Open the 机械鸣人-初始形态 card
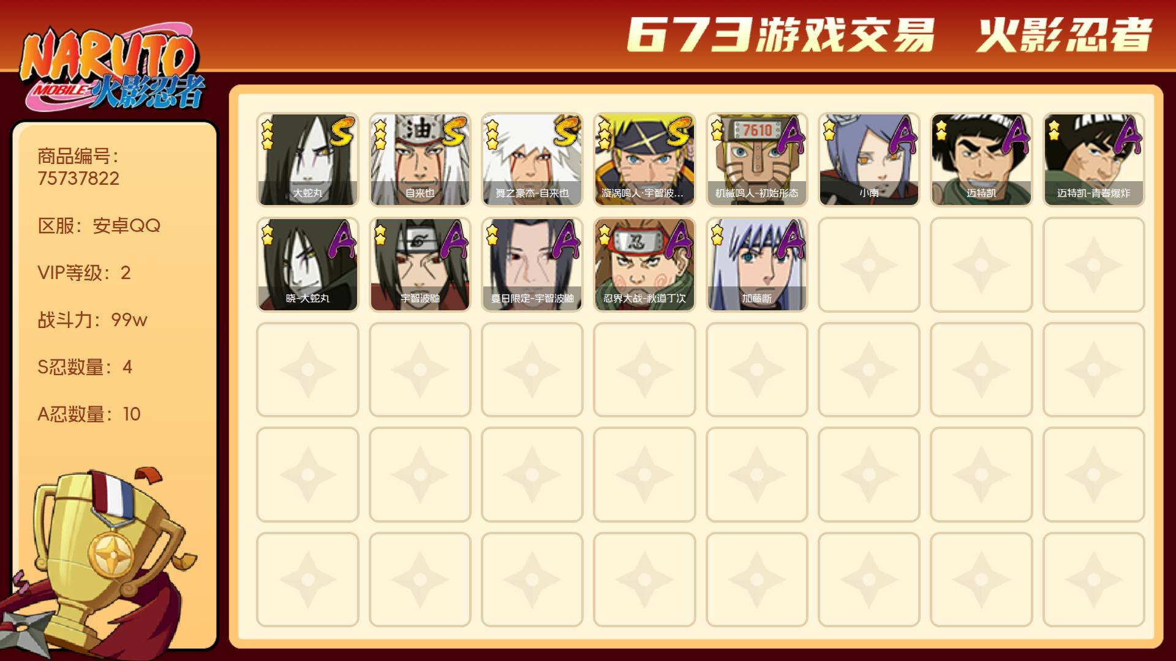Image resolution: width=1176 pixels, height=661 pixels. click(x=756, y=160)
